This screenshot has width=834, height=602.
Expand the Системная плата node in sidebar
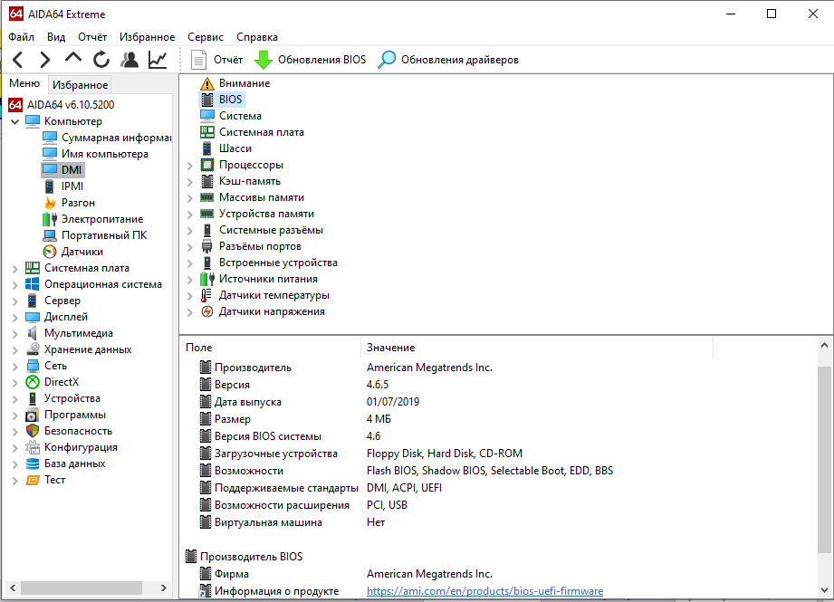point(14,269)
